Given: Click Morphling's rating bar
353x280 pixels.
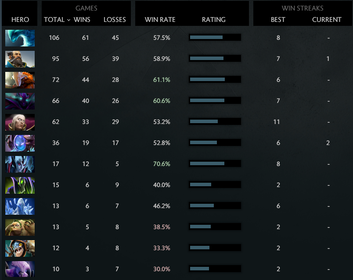Looking at the screenshot, I should 214,38.
